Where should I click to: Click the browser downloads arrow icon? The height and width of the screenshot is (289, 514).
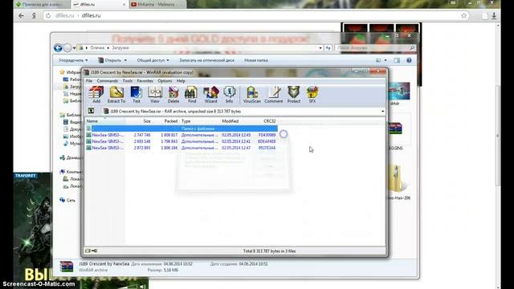[x=494, y=16]
